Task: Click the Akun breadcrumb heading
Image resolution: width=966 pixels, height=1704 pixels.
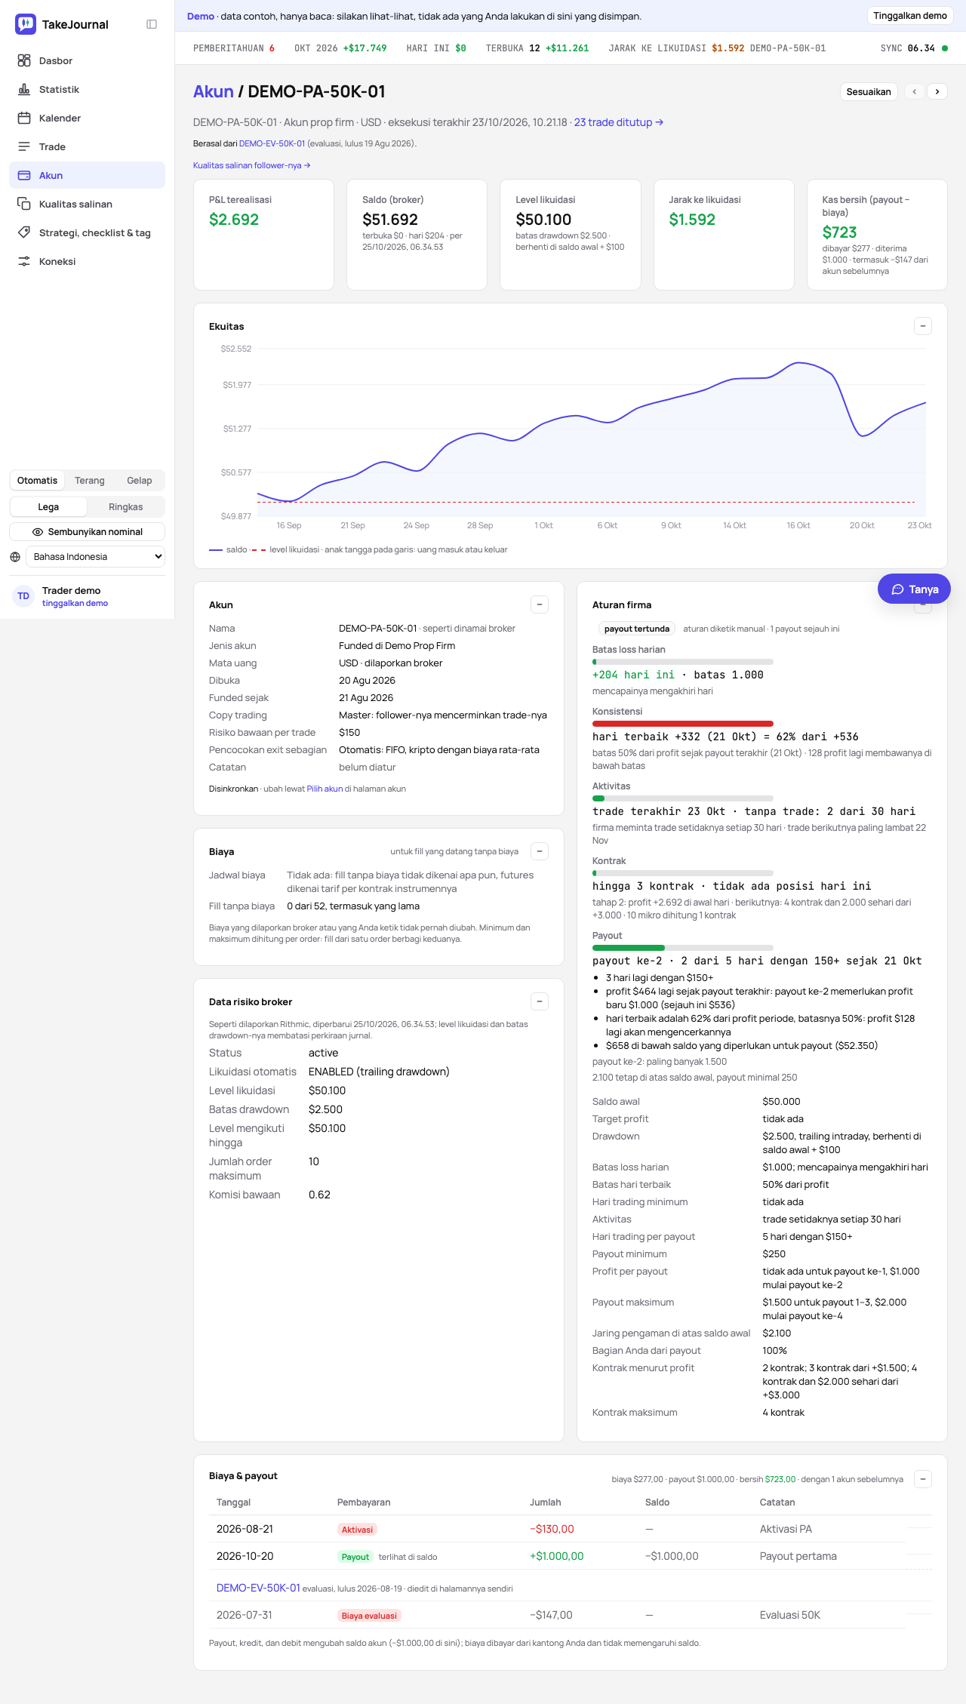Action: [214, 91]
